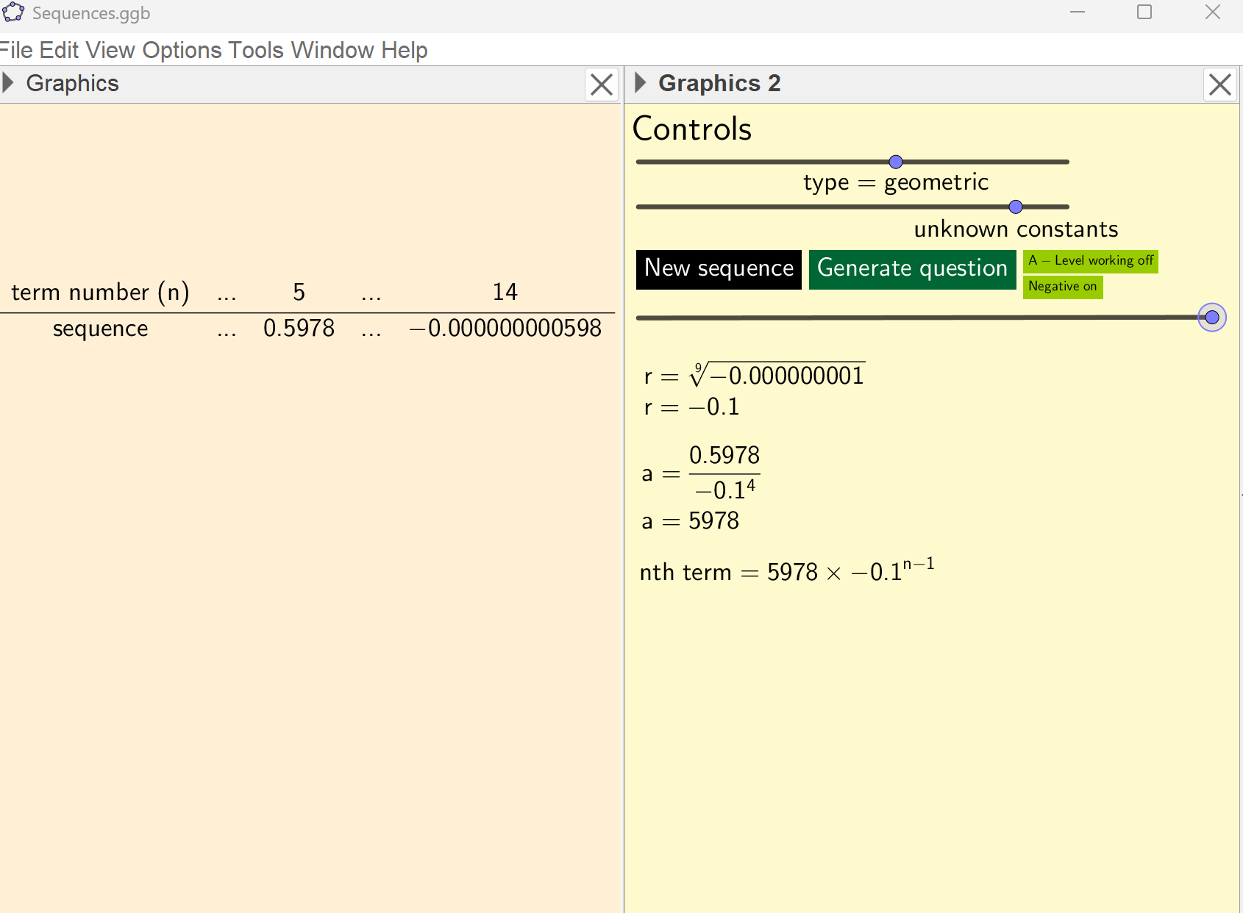This screenshot has height=913, width=1243.
Task: Open the Window menu
Action: coord(330,50)
